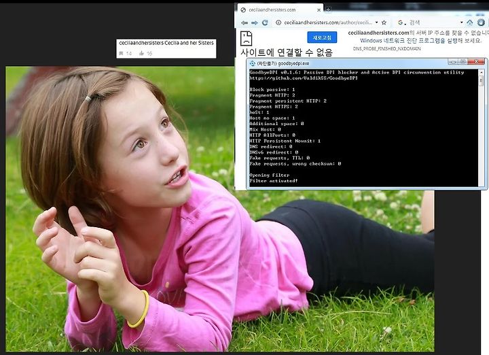489x355 pixels.
Task: Go back using the browser back arrow
Action: (x=244, y=23)
